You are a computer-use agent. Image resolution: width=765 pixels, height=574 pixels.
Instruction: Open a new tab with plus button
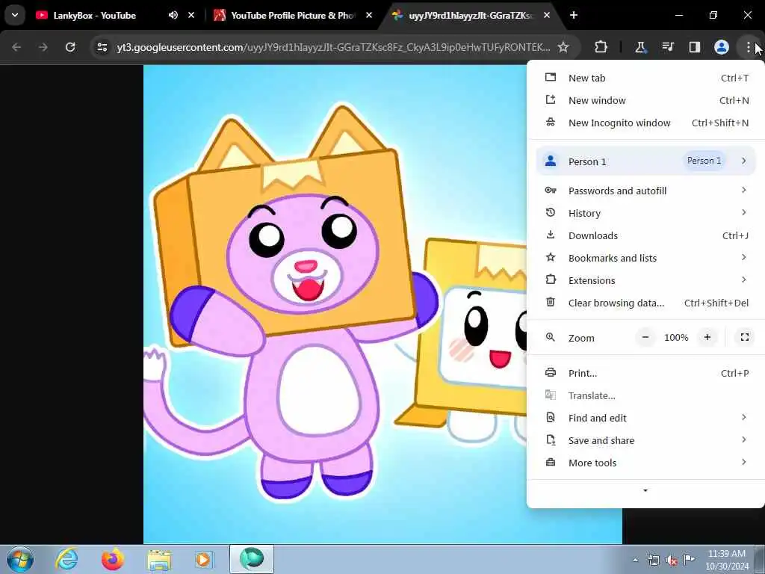574,15
